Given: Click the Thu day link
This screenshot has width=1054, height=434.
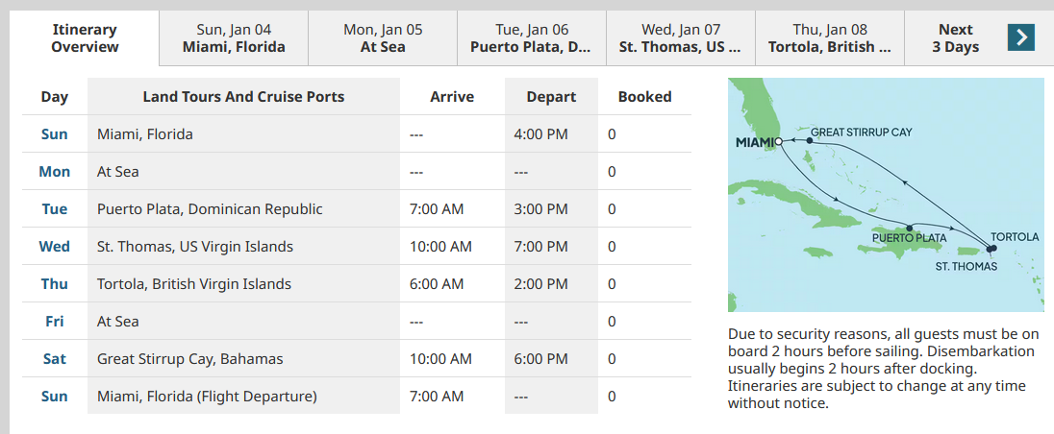Looking at the screenshot, I should click(55, 284).
